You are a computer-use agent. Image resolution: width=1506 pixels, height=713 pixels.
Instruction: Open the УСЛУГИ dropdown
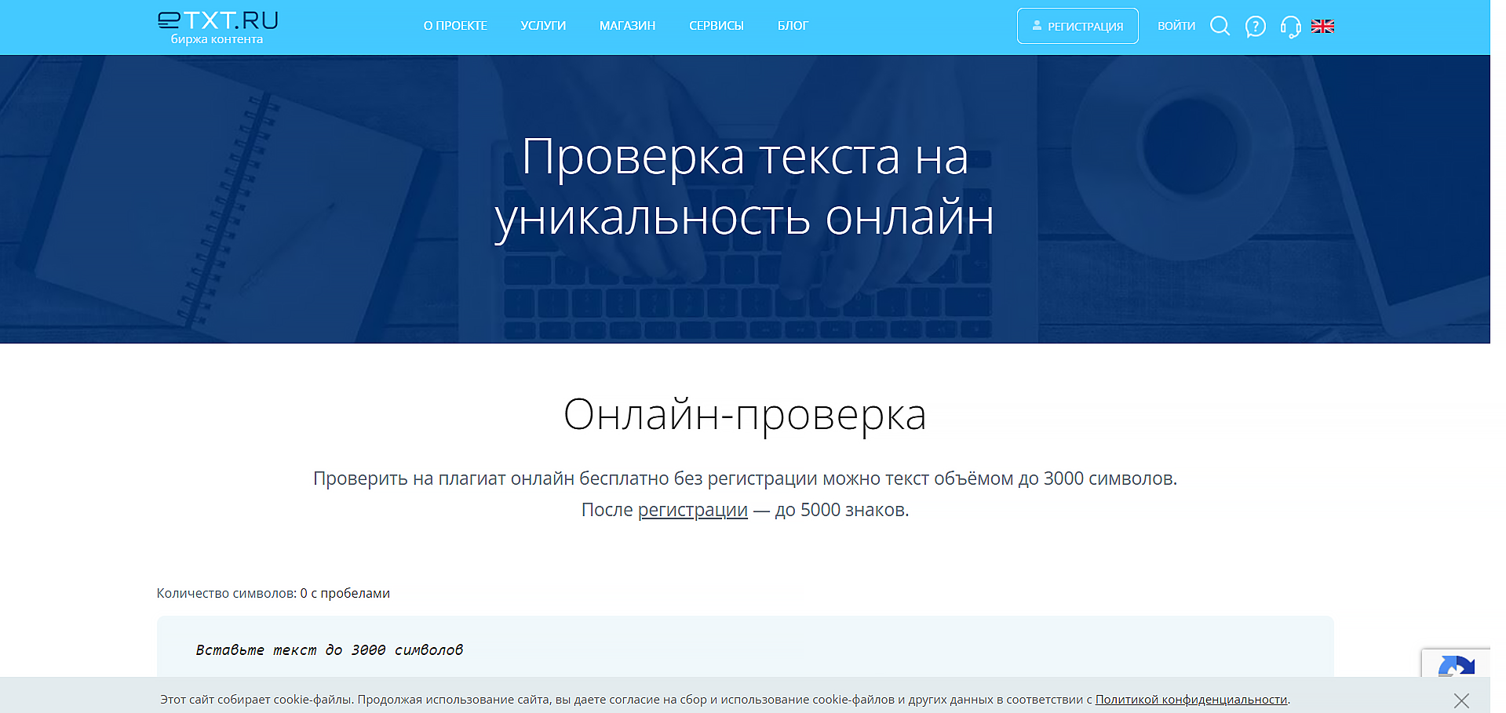[542, 25]
